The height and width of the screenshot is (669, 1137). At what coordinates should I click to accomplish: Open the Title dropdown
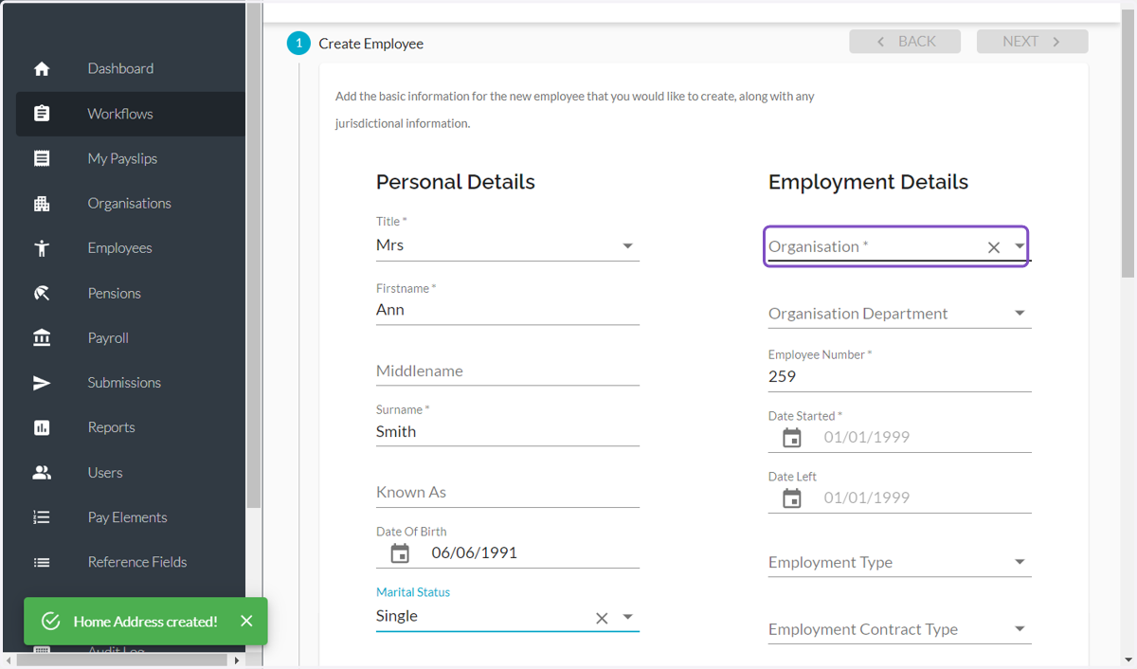(507, 245)
